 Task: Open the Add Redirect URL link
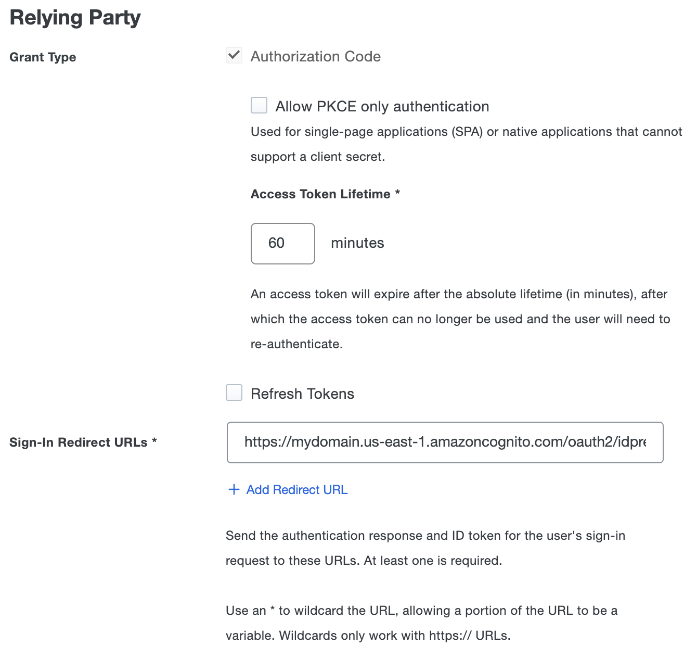[296, 489]
